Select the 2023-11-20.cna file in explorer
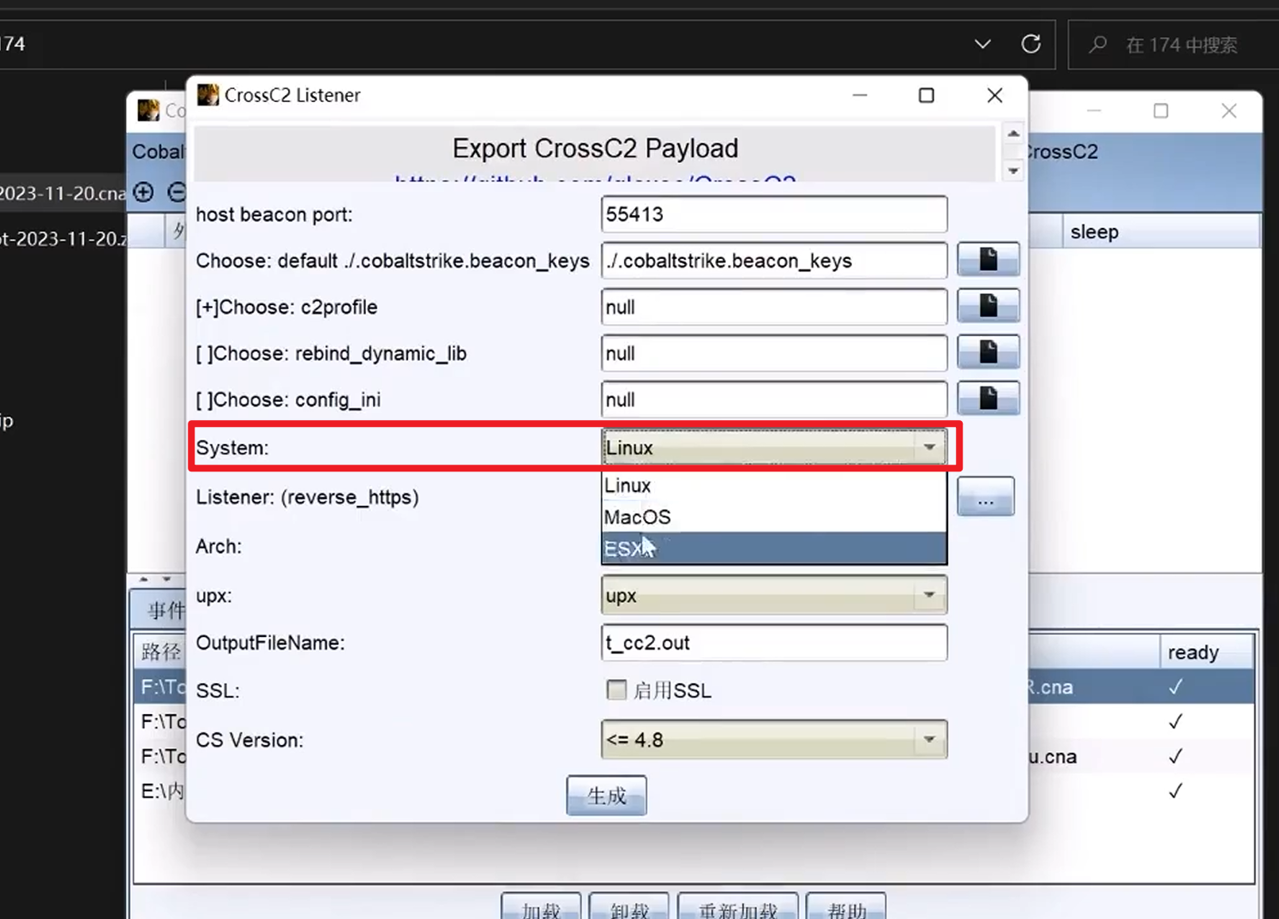Image resolution: width=1279 pixels, height=919 pixels. [x=63, y=193]
